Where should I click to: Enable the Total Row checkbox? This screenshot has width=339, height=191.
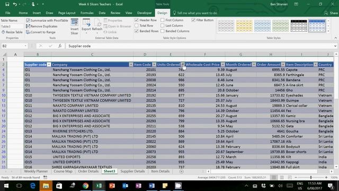click(x=137, y=25)
